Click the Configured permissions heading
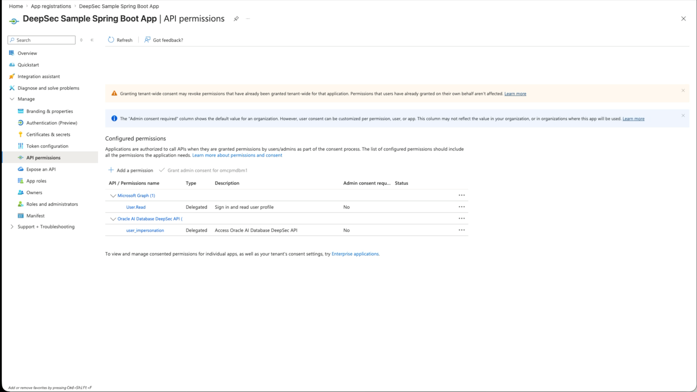This screenshot has width=697, height=392. [135, 138]
